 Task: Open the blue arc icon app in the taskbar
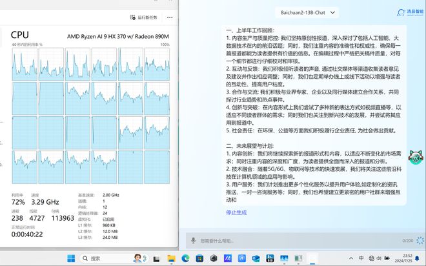pyautogui.click(x=242, y=258)
